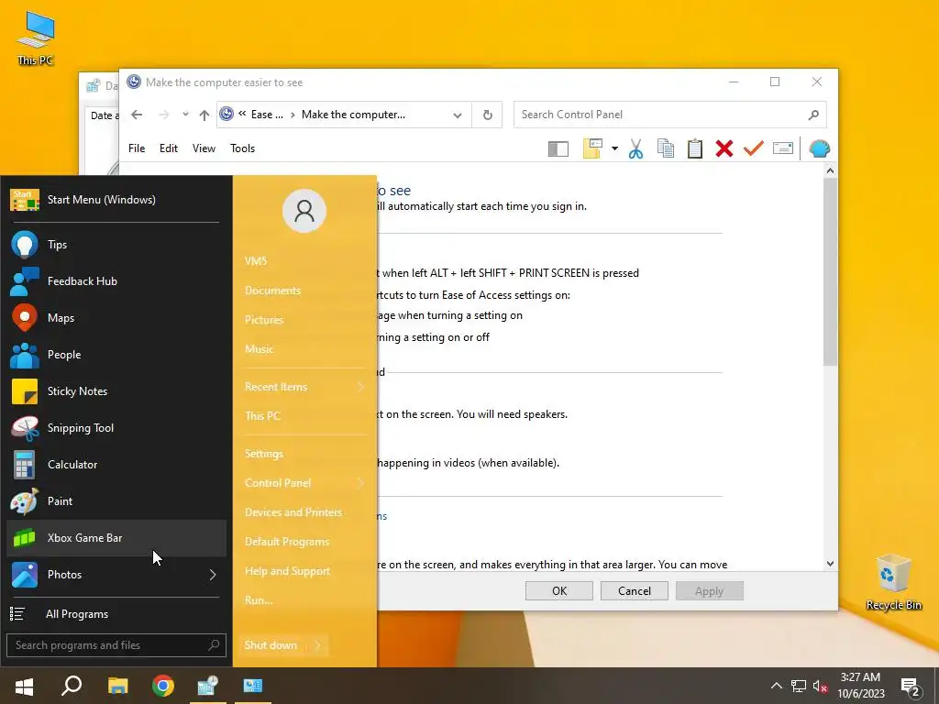Launch Calculator from Start menu
This screenshot has height=704, width=939.
(116, 464)
